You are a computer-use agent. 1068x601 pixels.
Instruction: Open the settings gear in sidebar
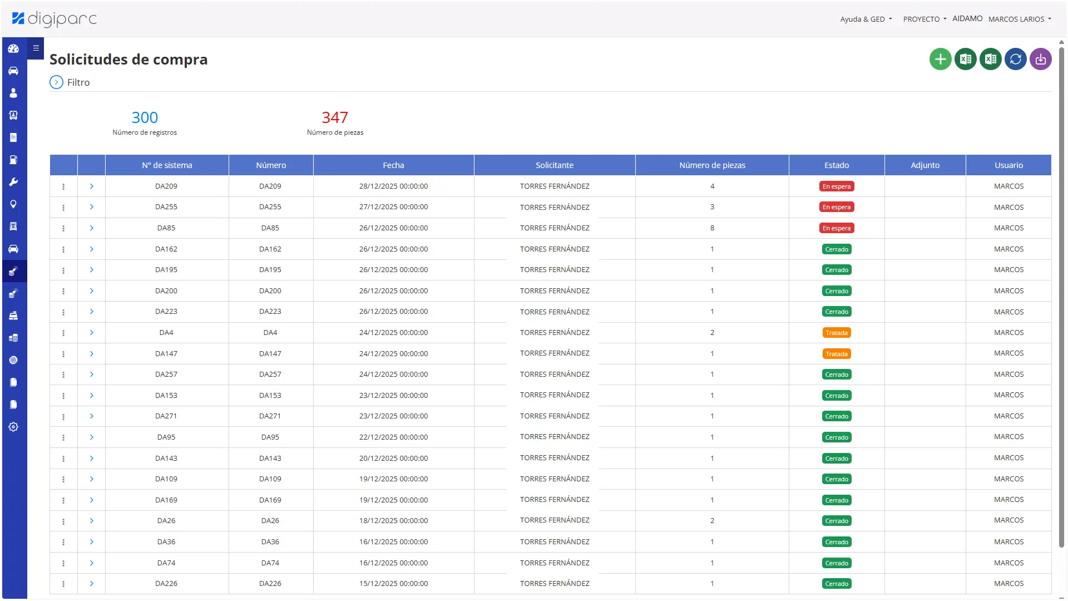[x=13, y=427]
